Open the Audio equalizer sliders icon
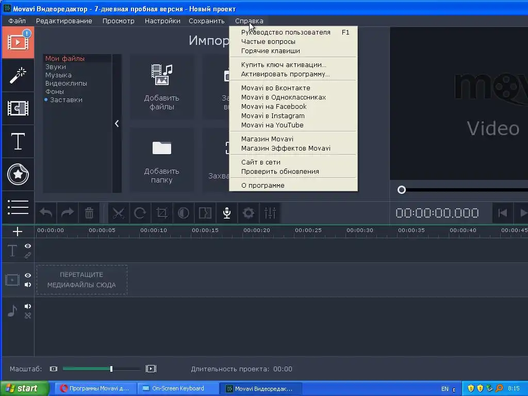The width and height of the screenshot is (528, 396). (x=270, y=213)
